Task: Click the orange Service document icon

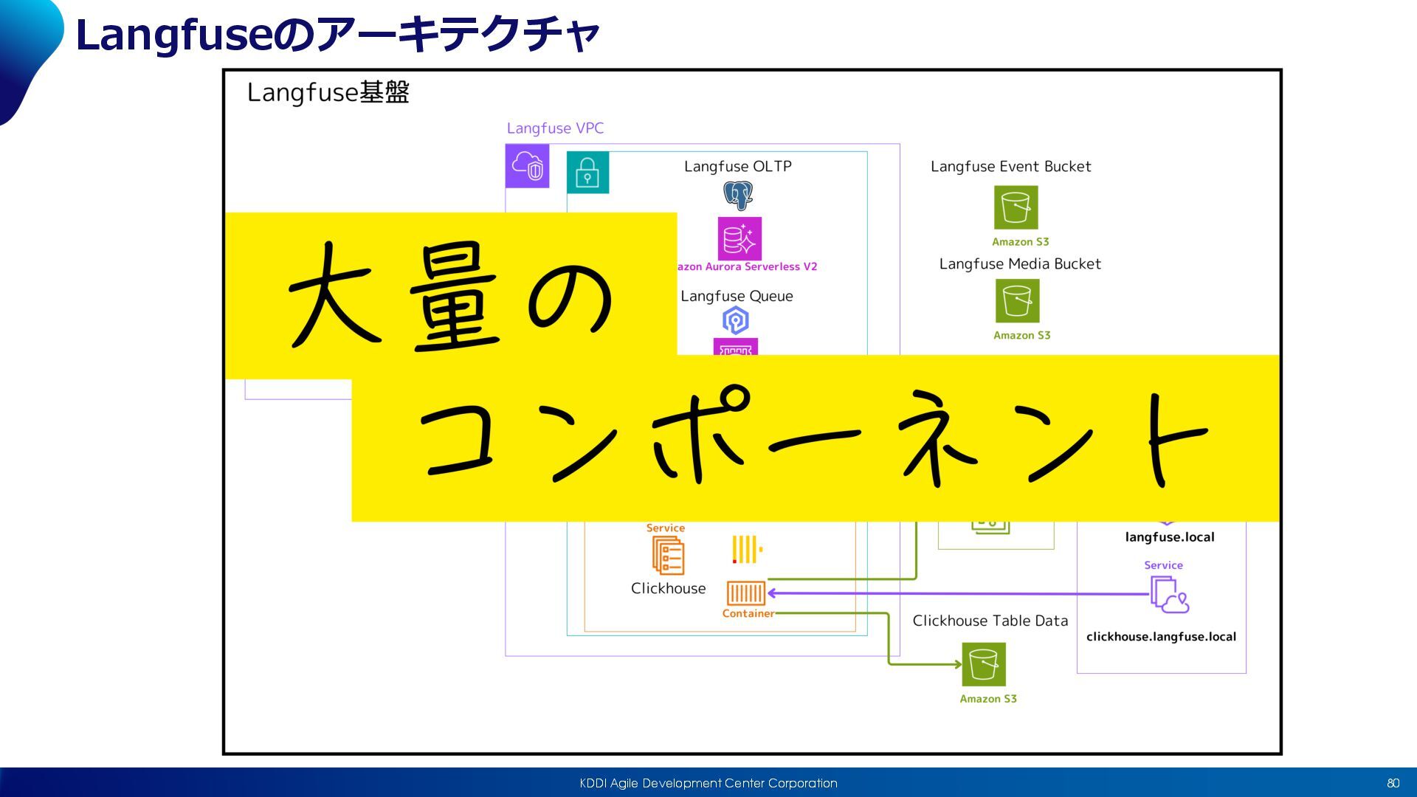Action: (668, 555)
